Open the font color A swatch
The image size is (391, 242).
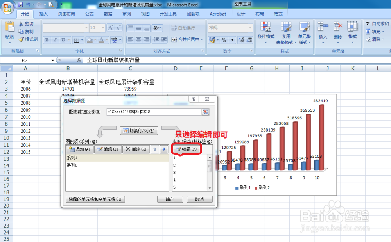point(101,40)
